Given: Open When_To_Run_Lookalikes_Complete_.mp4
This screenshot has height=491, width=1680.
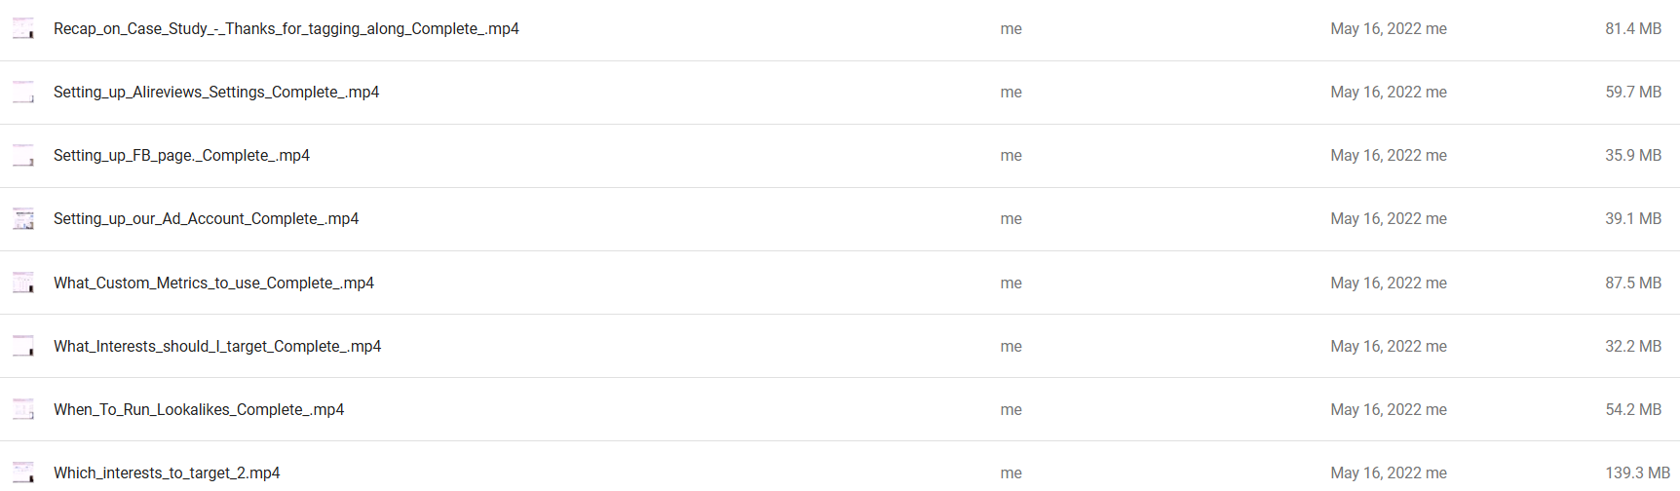Looking at the screenshot, I should [199, 409].
